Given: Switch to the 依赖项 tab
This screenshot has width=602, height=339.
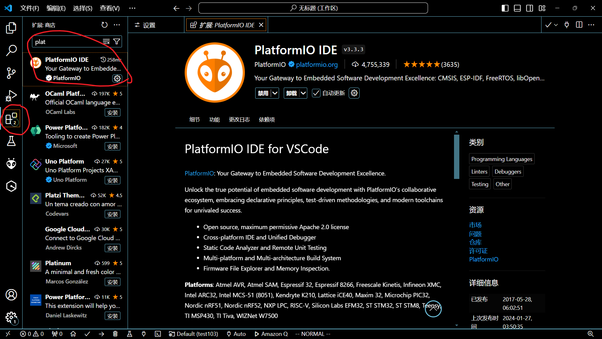Looking at the screenshot, I should point(267,120).
